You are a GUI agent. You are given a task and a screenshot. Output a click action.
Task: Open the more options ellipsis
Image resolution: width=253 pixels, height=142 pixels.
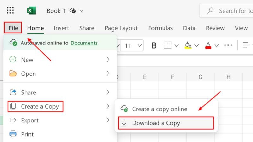coord(228,45)
